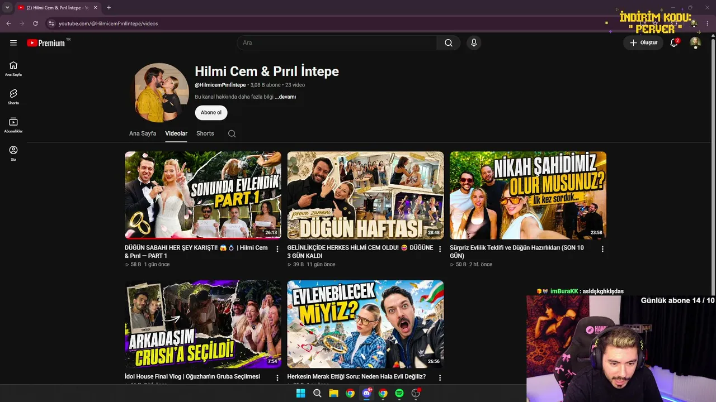Click the Hilmi Cem & Pırıl İntepe channel heading
Image resolution: width=716 pixels, height=402 pixels.
click(x=267, y=71)
